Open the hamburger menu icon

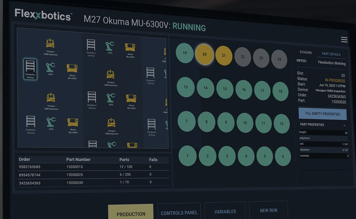click(344, 40)
